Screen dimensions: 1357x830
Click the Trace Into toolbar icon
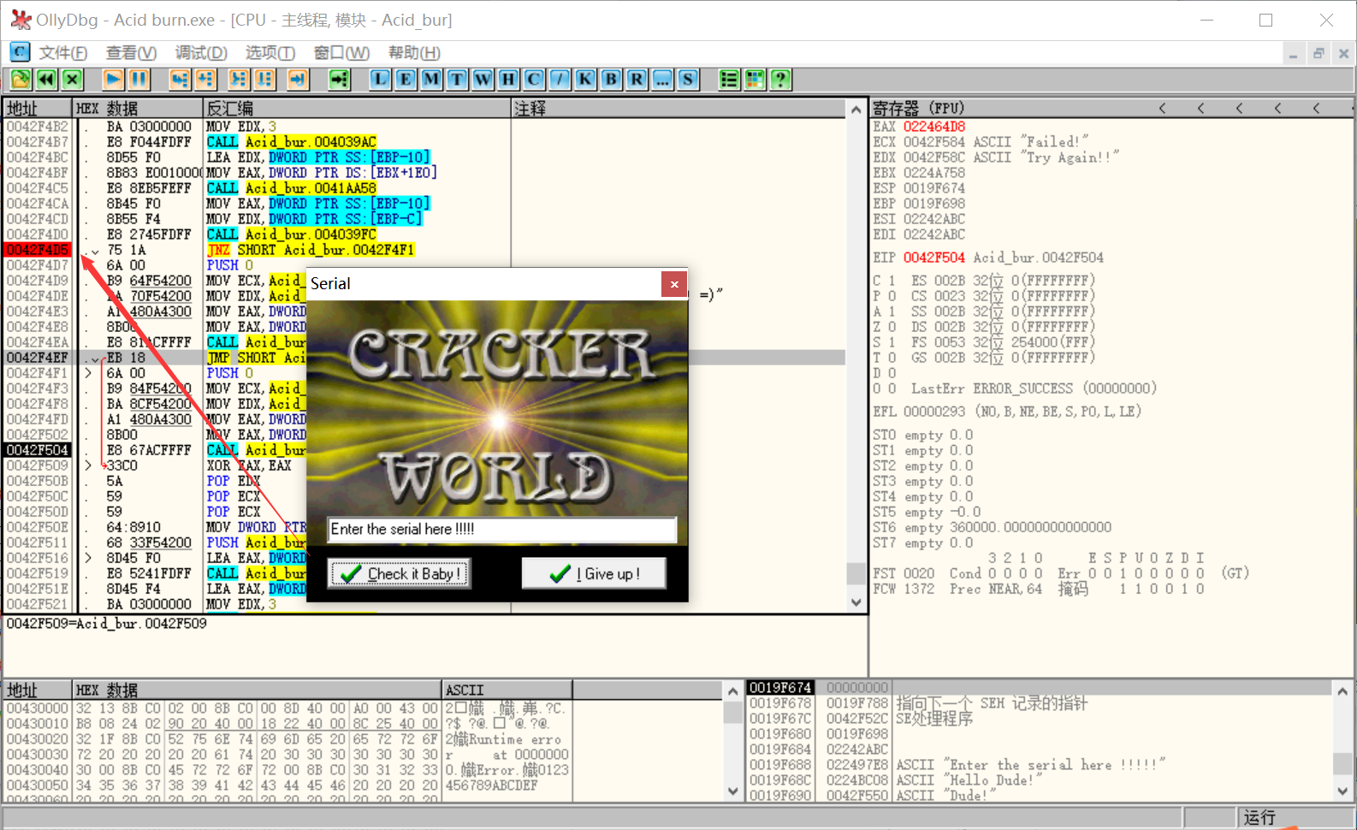pyautogui.click(x=239, y=80)
